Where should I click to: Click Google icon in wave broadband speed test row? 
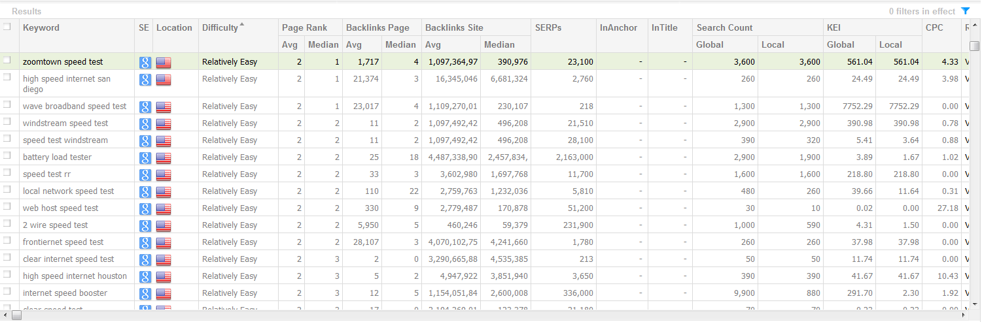point(145,107)
